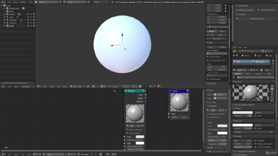Open the node editor Node menu
Viewport: 278px width, 156px height.
click(29, 154)
